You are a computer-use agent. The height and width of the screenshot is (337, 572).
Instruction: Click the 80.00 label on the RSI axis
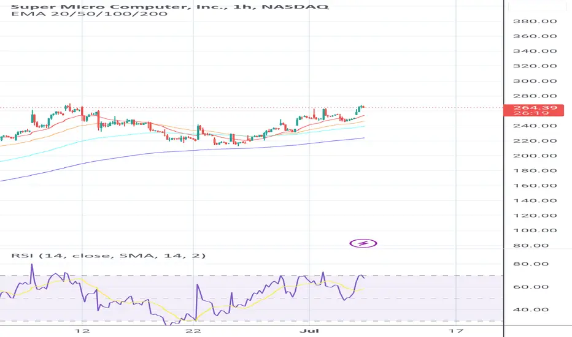pyautogui.click(x=531, y=263)
